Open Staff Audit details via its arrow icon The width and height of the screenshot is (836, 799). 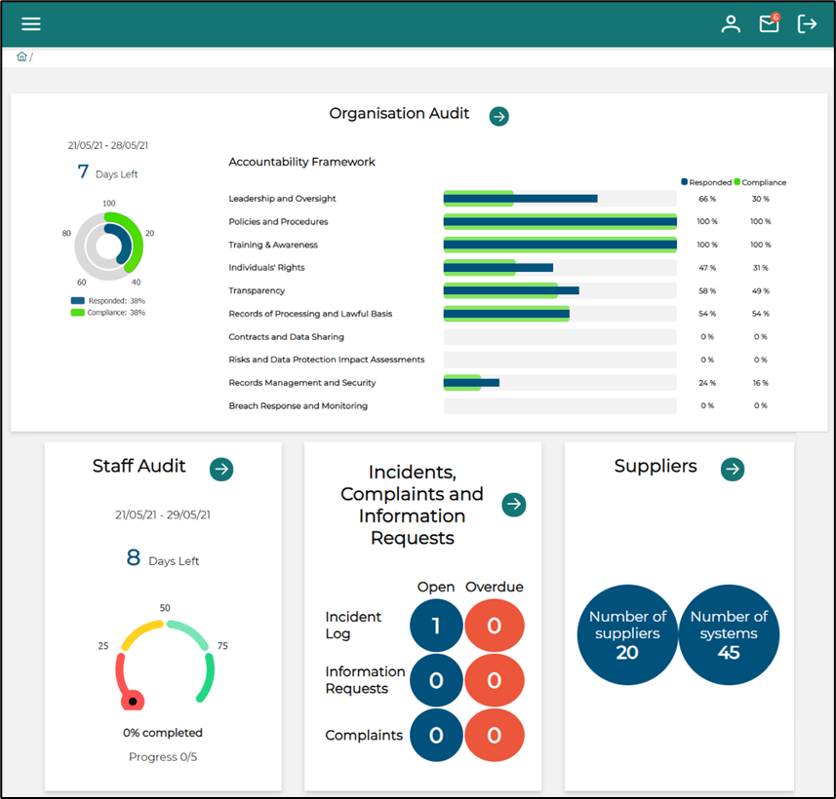point(221,469)
